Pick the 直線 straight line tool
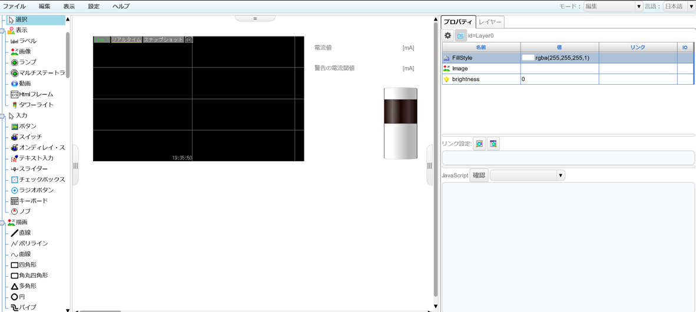Image resolution: width=696 pixels, height=312 pixels. (x=21, y=233)
